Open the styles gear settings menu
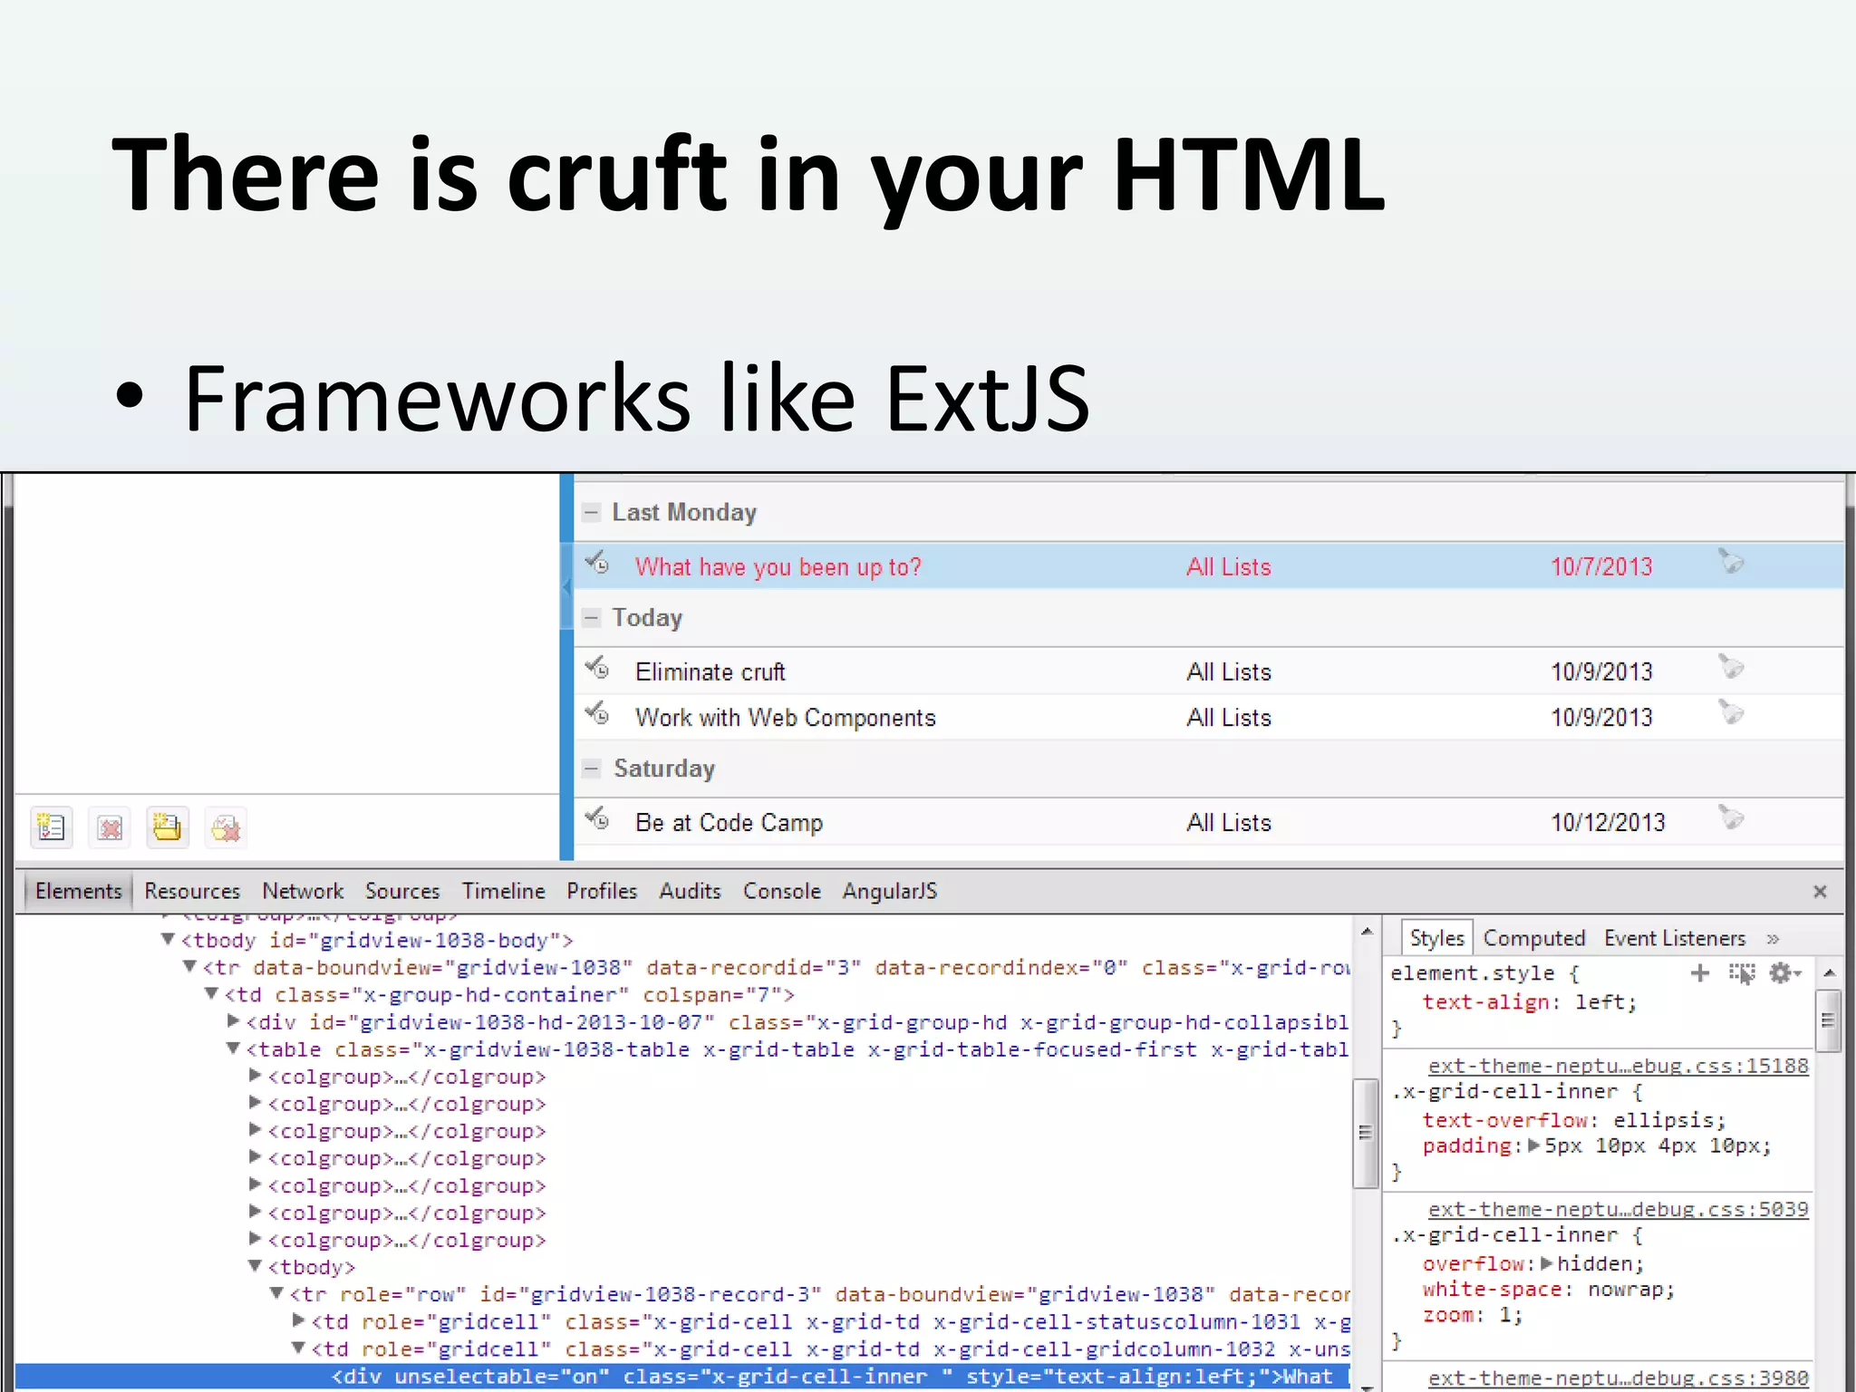 [1784, 973]
